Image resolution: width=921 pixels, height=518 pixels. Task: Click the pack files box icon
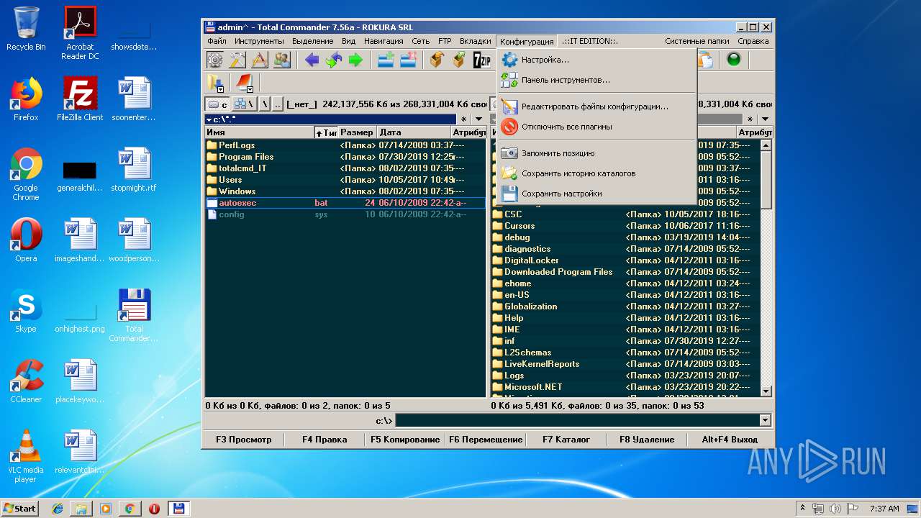(437, 60)
